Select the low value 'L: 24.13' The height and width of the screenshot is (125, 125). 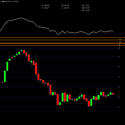tap(65, 8)
